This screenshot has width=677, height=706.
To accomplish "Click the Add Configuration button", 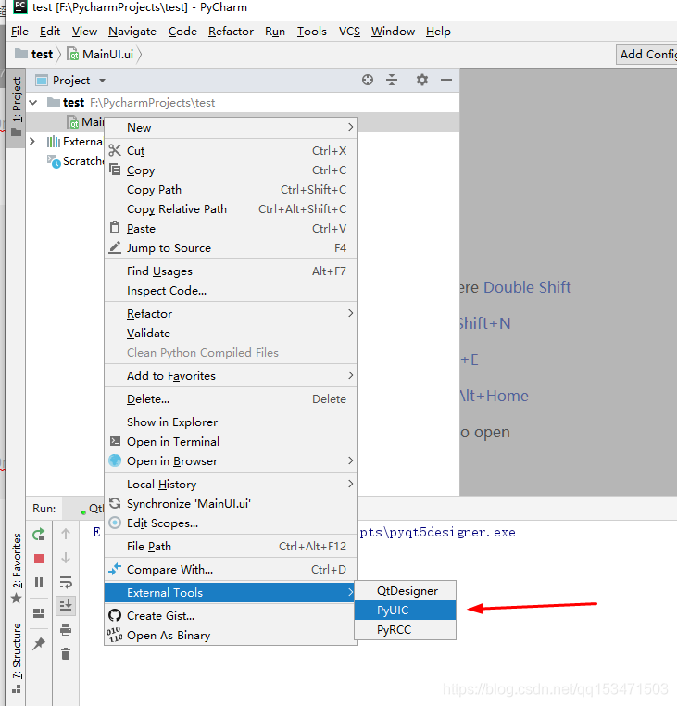I will 646,55.
